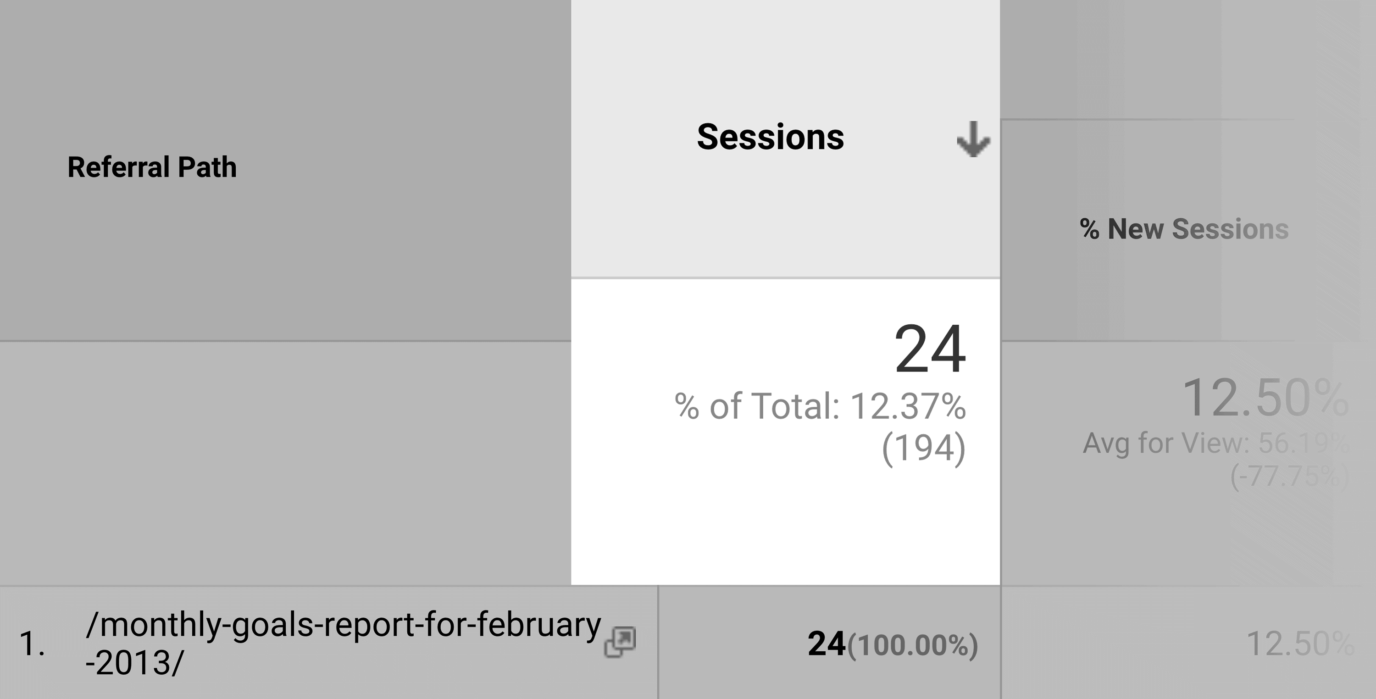Select row number 1. in the table
1376x699 pixels.
point(32,644)
